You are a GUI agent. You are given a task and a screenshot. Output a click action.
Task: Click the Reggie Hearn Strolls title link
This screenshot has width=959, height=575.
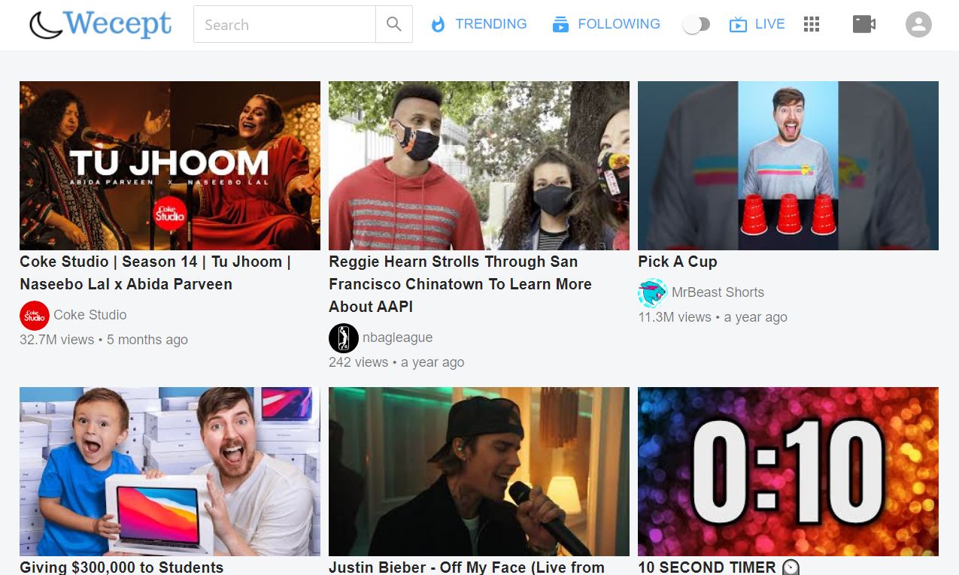click(460, 284)
